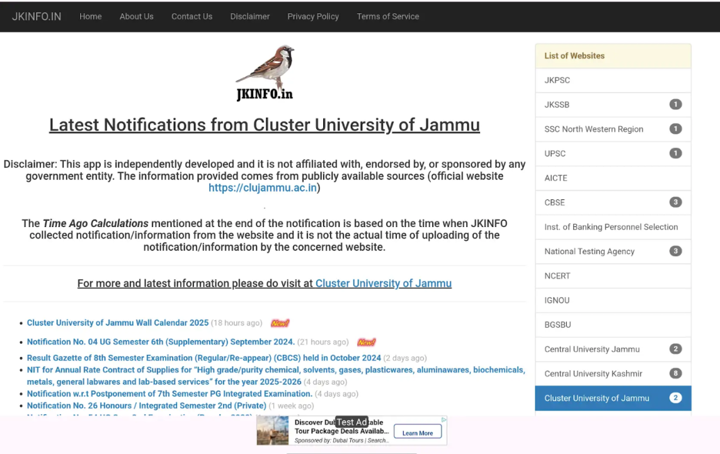Open the JKINFO.IN brand link in the navbar

[x=37, y=16]
